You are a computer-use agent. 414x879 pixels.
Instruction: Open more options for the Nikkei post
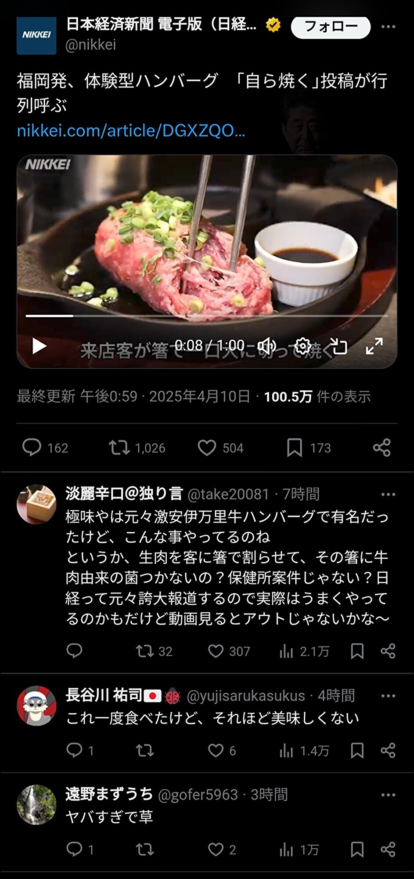click(x=388, y=27)
